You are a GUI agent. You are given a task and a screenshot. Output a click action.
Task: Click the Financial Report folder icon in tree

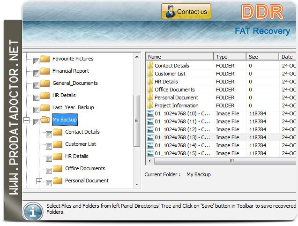tap(45, 71)
